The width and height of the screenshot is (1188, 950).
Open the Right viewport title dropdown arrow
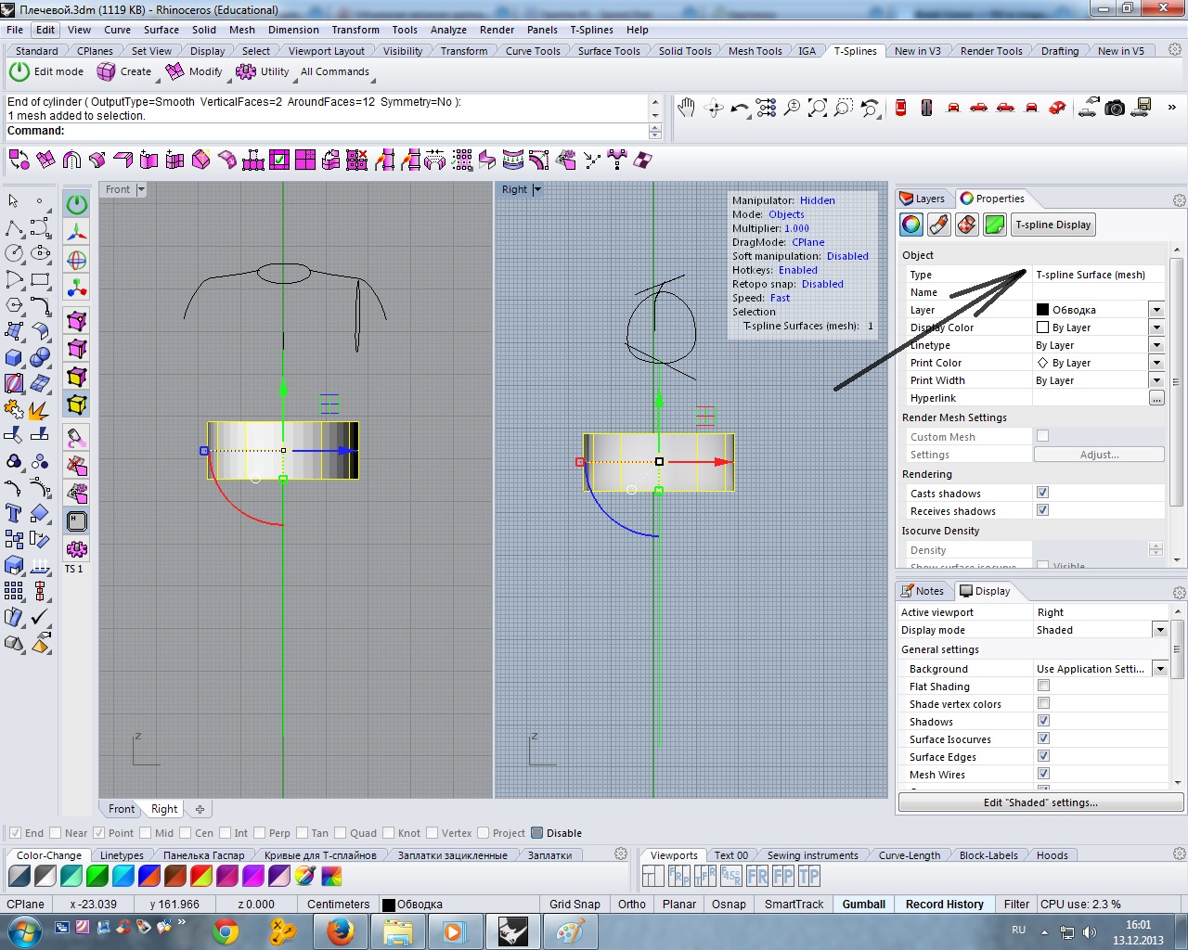(x=537, y=189)
